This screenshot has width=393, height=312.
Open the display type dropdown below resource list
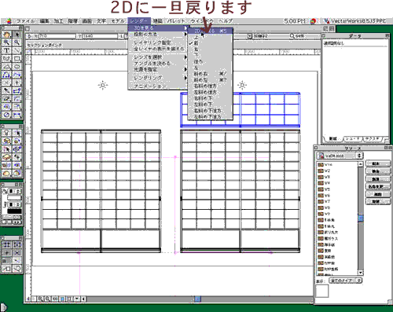346,281
